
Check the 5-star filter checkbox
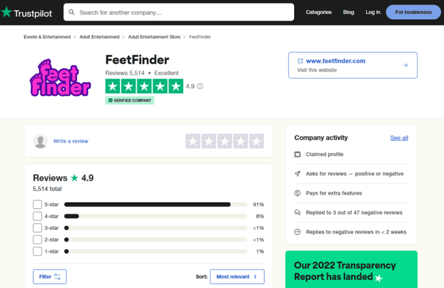point(37,204)
